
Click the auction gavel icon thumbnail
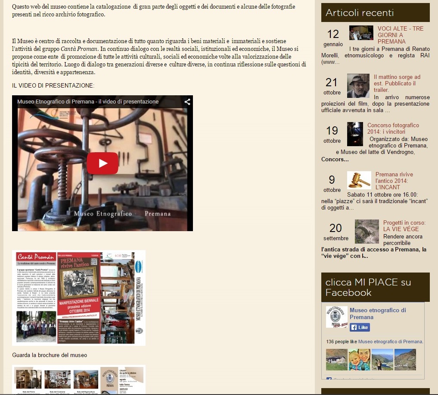pos(359,180)
